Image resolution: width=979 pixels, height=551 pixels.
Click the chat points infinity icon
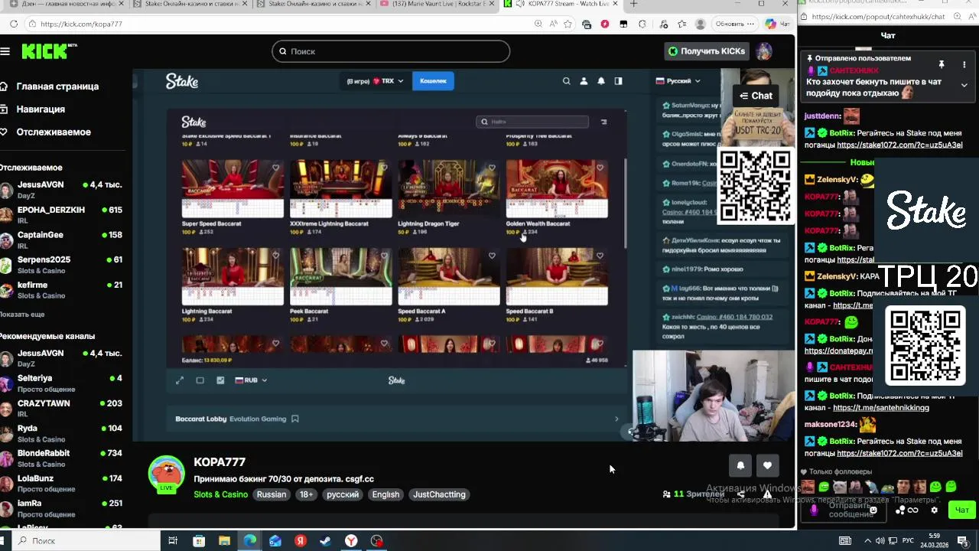pos(912,510)
